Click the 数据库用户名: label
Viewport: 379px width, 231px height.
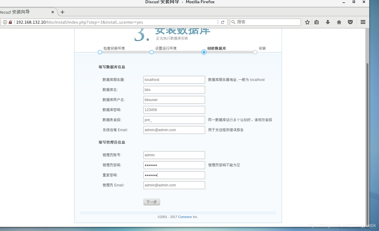pos(114,100)
